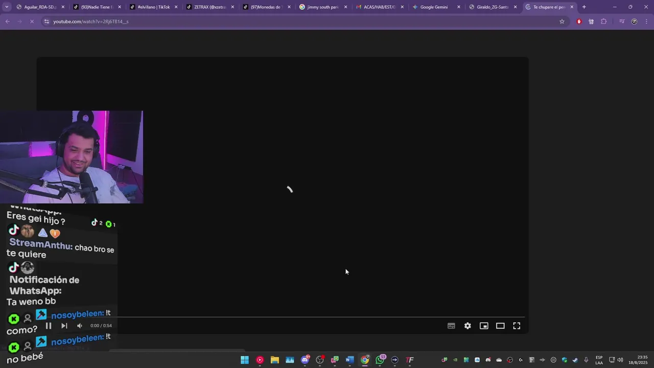Close the jimmy south park tab
Screen dimensions: 654x368
[345, 7]
